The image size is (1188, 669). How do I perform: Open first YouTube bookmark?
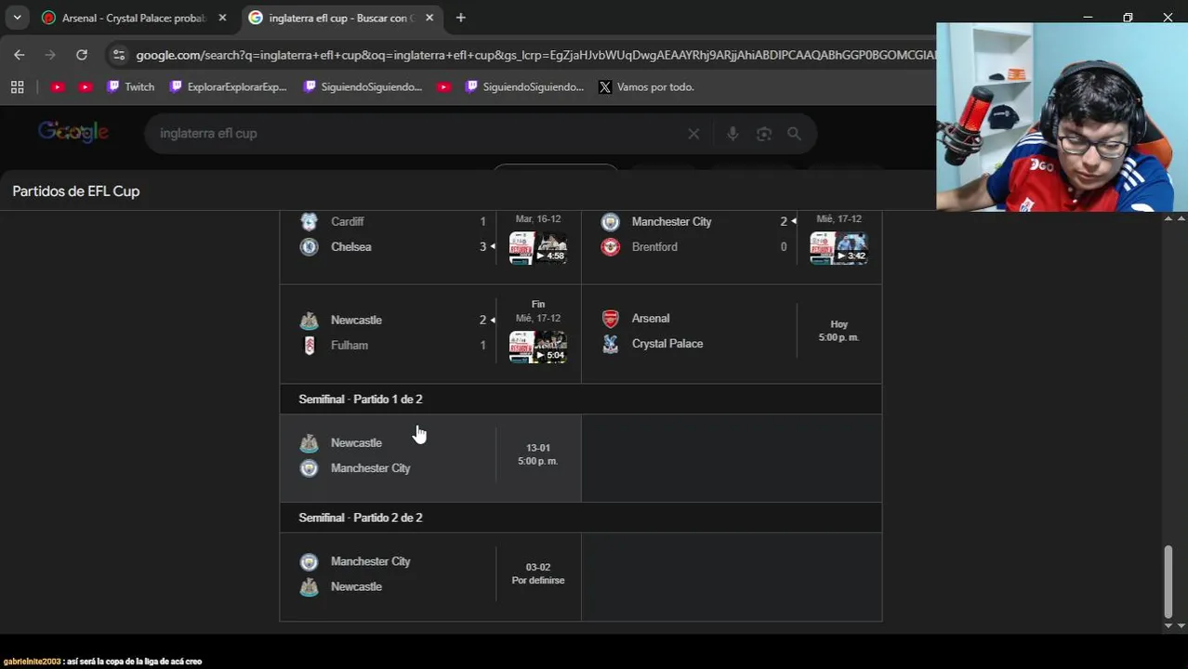pyautogui.click(x=57, y=86)
